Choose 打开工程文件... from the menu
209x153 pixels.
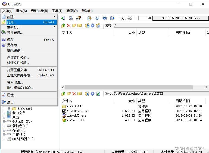[x=29, y=70]
